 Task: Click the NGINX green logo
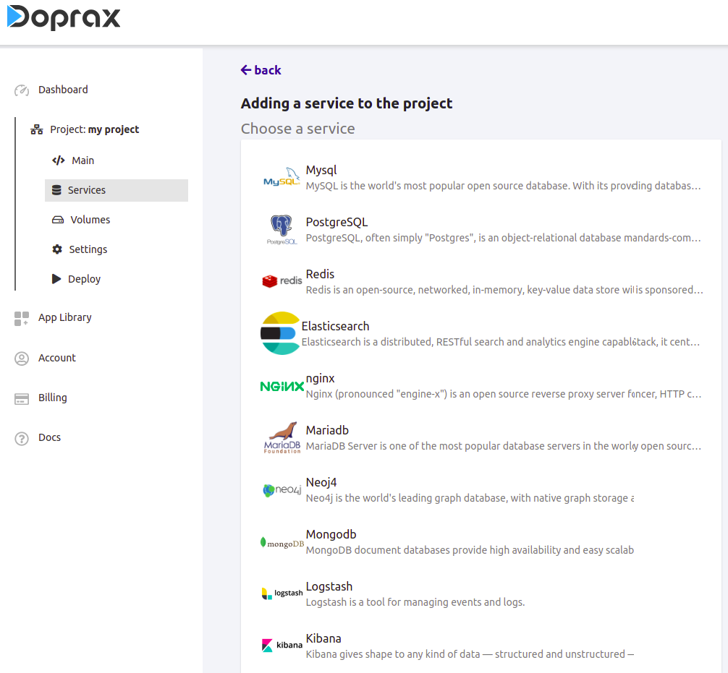point(282,386)
